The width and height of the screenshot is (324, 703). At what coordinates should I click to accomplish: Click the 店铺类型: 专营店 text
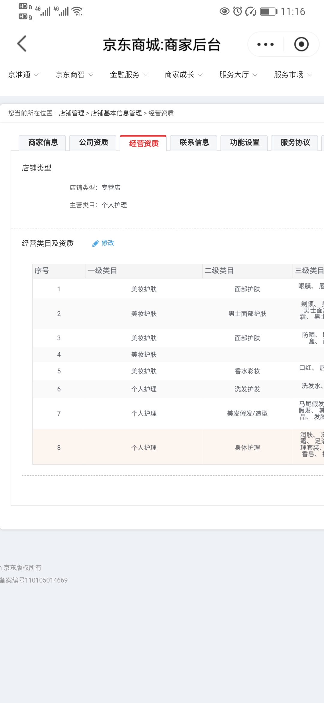[x=95, y=187]
